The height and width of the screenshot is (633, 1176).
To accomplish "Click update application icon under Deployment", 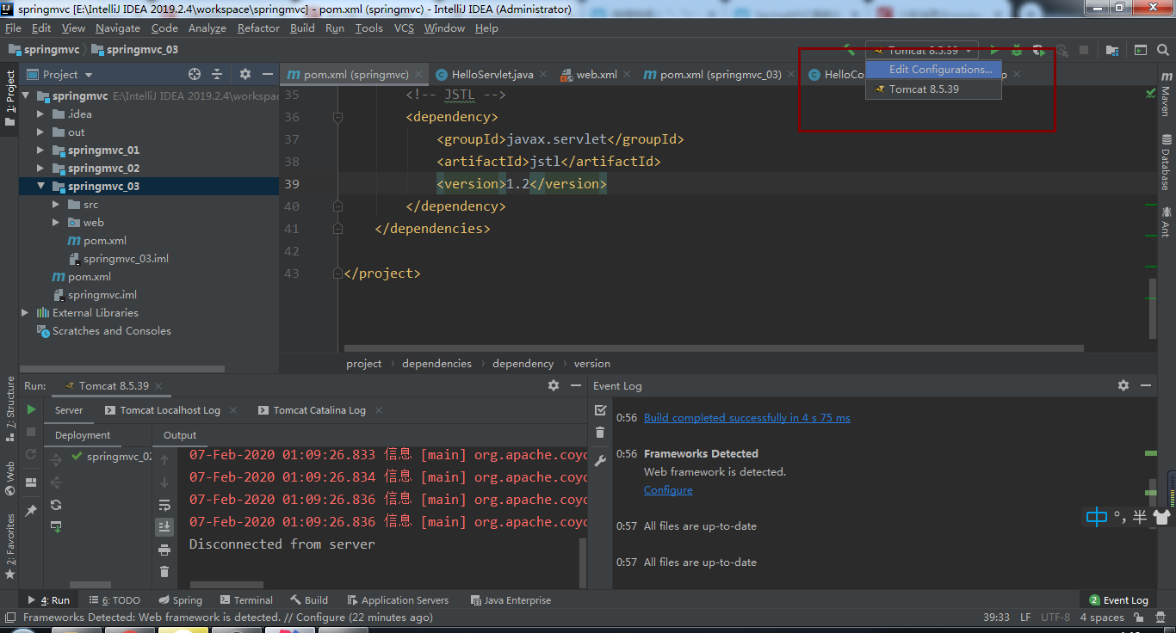I will (56, 525).
